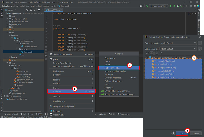
Task: Click Expand All icon in Getters dialog
Action: 157,53
